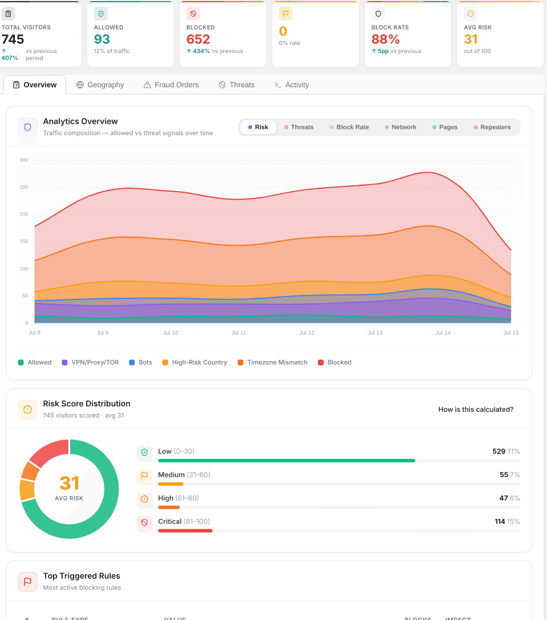Select the Threats chart view
Viewport: 547px width, 620px height.
[x=299, y=127]
